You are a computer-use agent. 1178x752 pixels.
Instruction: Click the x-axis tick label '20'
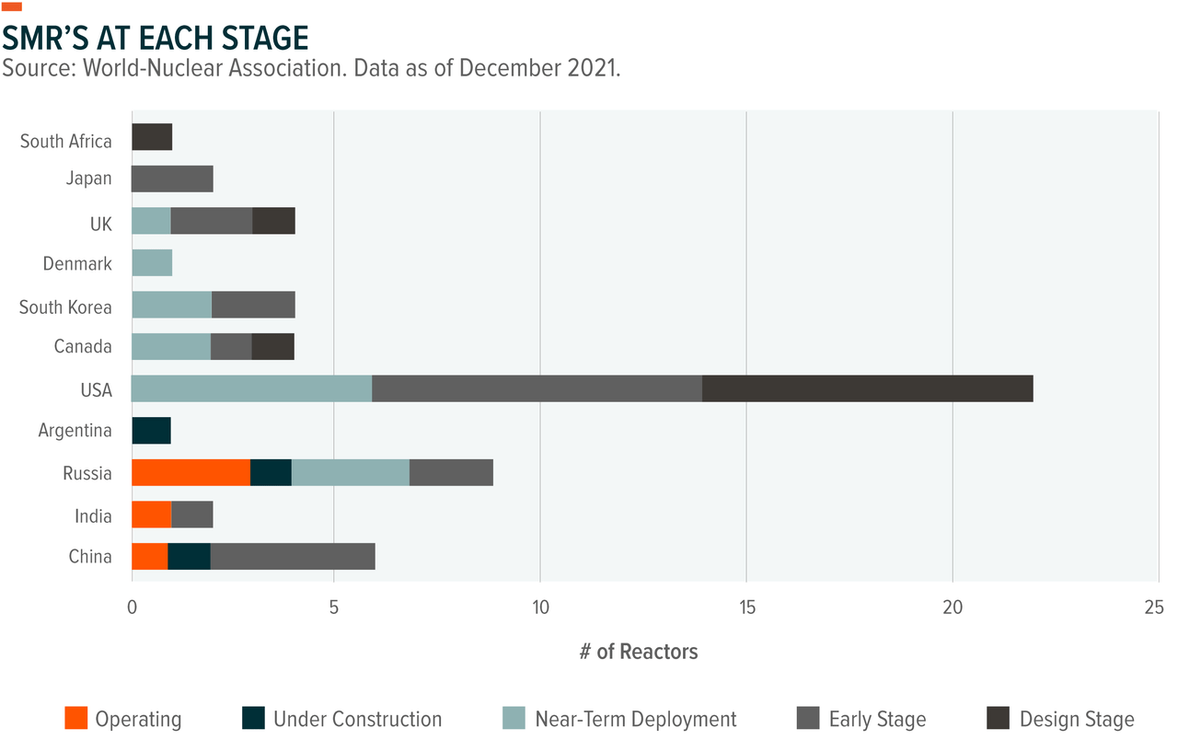[x=953, y=607]
